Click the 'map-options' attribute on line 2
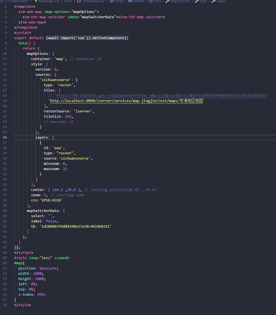This screenshot has height=315, width=276. pyautogui.click(x=58, y=12)
